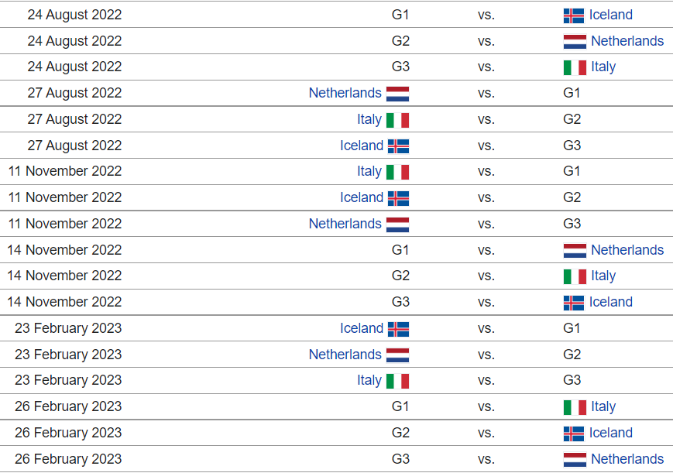Open Netherlands link in 23 February 2023 row
The width and height of the screenshot is (673, 473).
pos(345,355)
